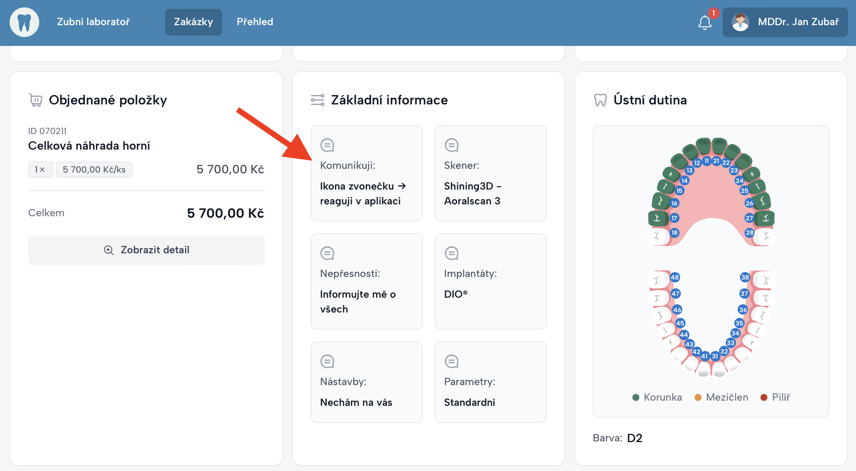Click the comment icon in Nástavby card
This screenshot has width=856, height=471.
(x=327, y=361)
